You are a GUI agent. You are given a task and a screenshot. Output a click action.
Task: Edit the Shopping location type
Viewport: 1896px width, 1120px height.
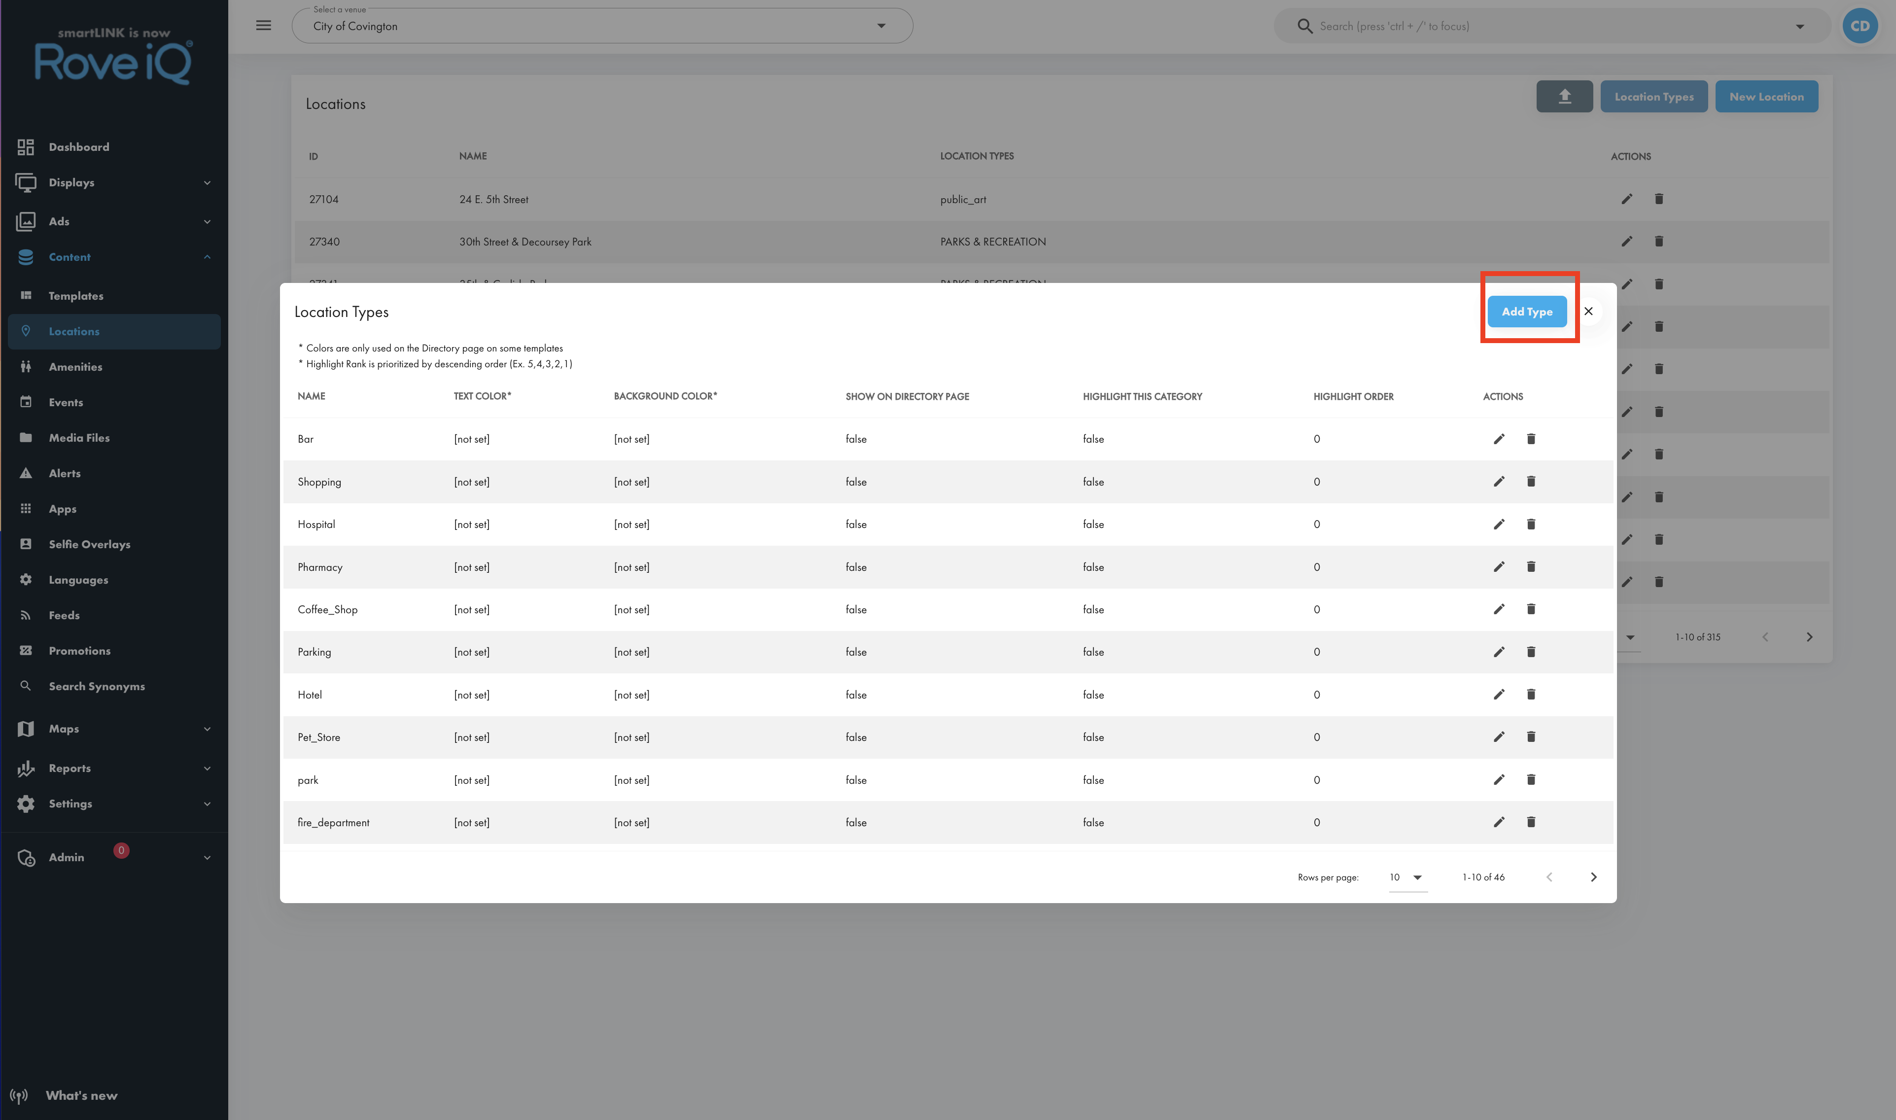(x=1499, y=482)
